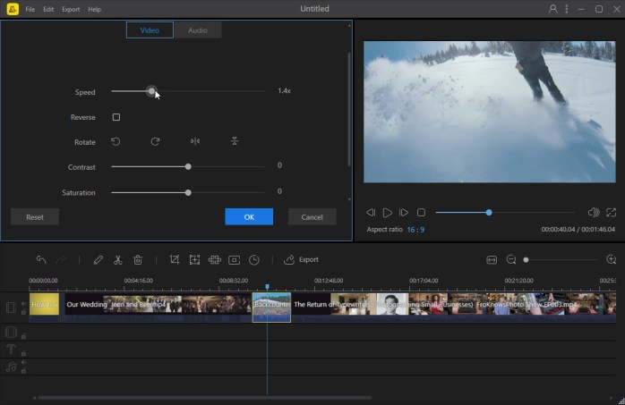Screen dimensions: 625x405
Task: Step to previous frame in preview
Action: [x=371, y=213]
